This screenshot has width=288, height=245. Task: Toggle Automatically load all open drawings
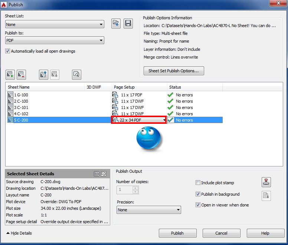point(7,51)
